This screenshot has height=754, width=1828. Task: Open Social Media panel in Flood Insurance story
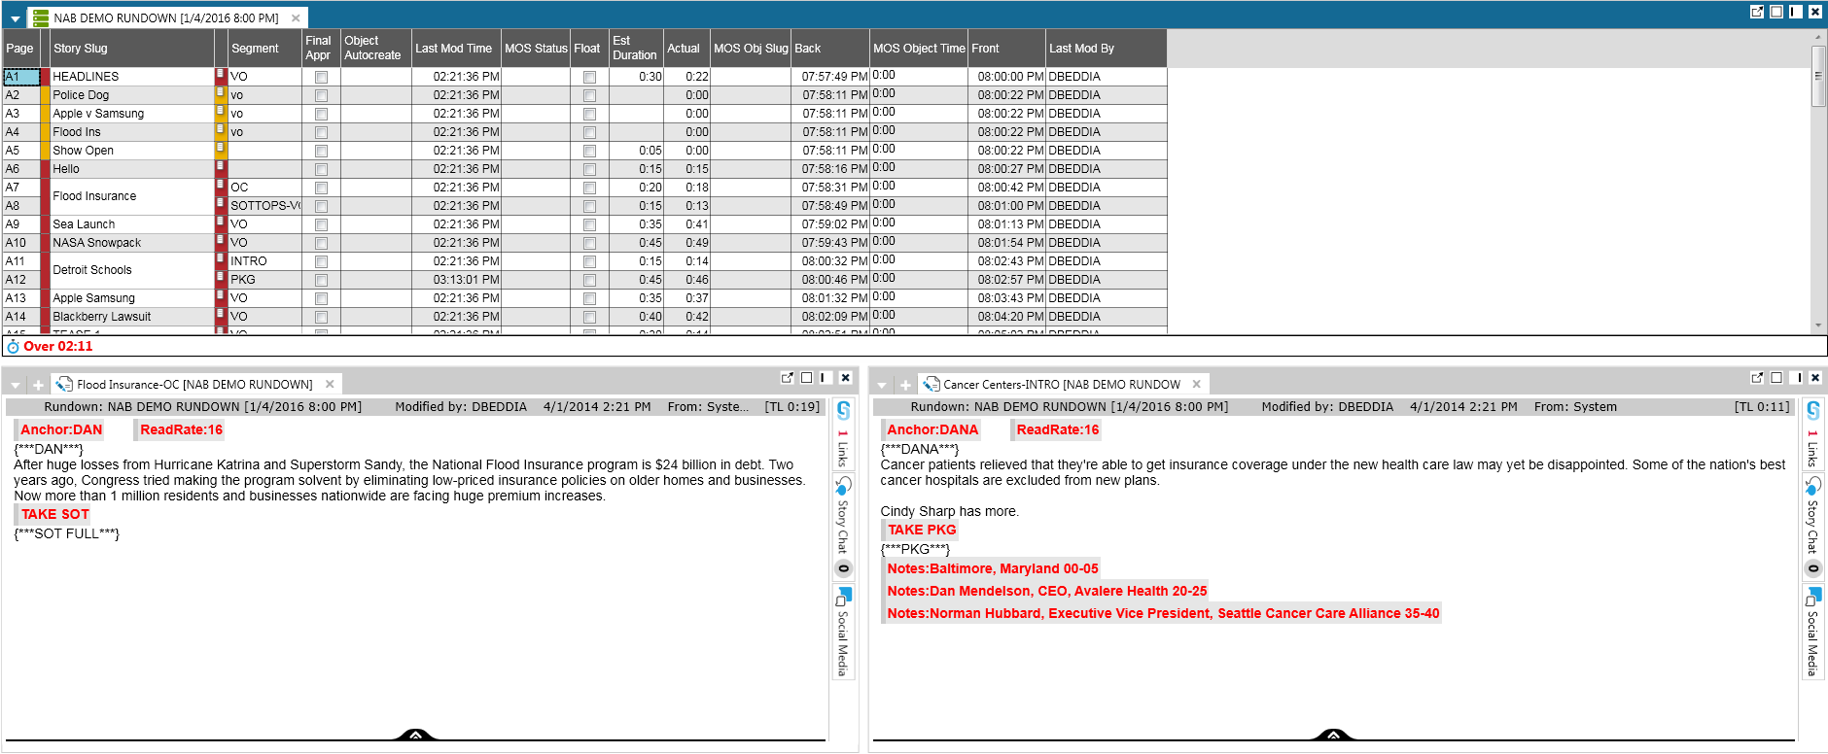pyautogui.click(x=843, y=632)
